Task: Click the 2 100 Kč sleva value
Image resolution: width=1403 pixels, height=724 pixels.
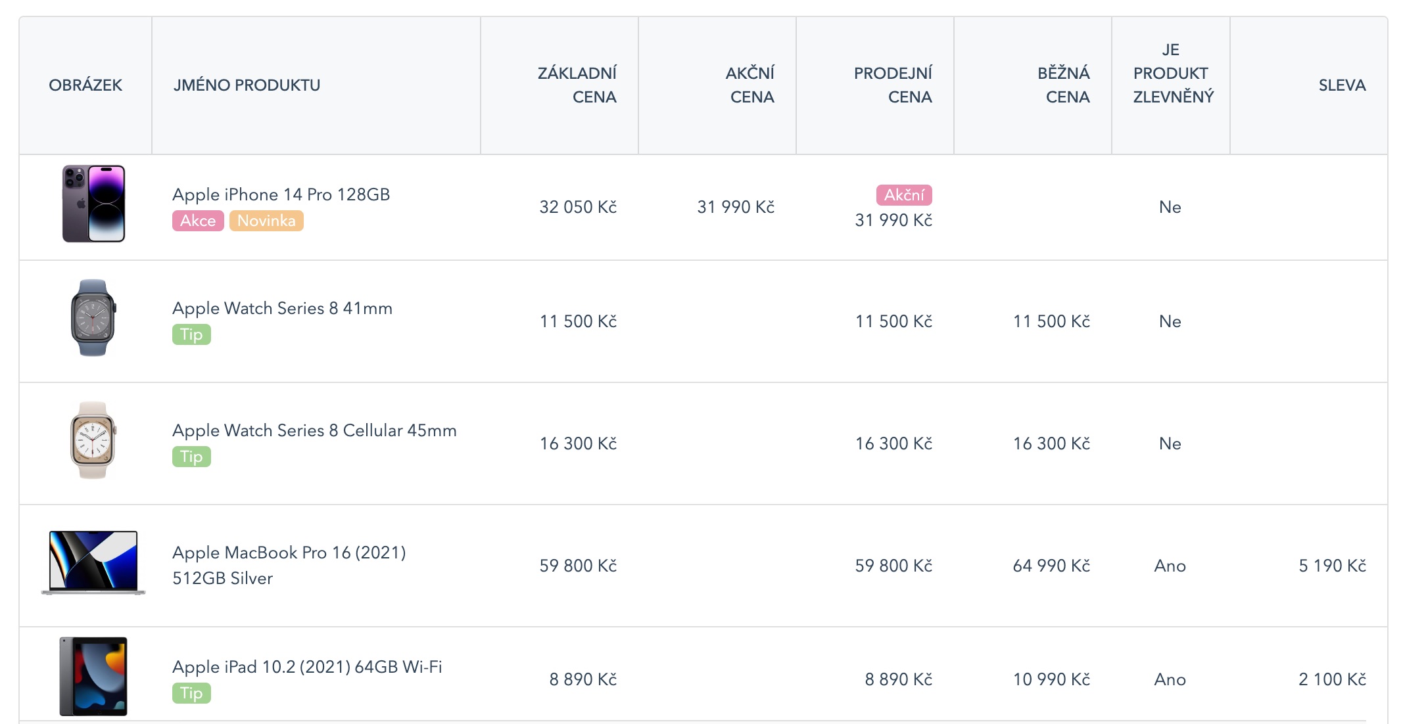Action: [x=1332, y=680]
